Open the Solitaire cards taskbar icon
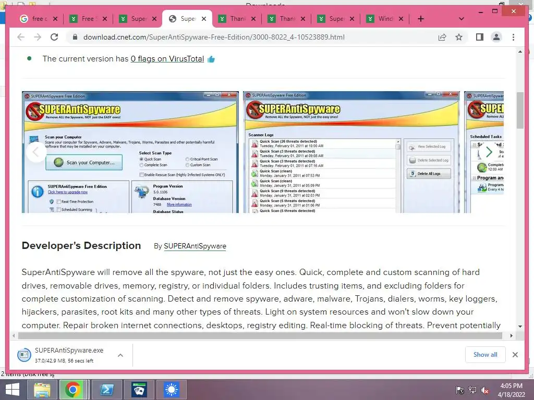This screenshot has width=534, height=400. coord(139,390)
